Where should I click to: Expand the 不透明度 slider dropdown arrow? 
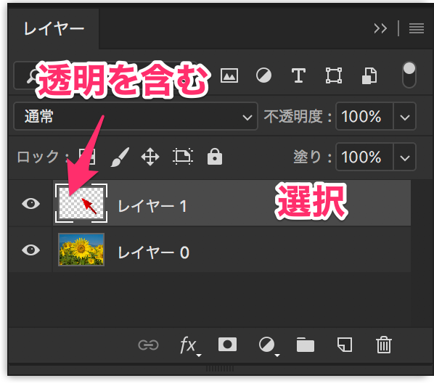[x=405, y=117]
